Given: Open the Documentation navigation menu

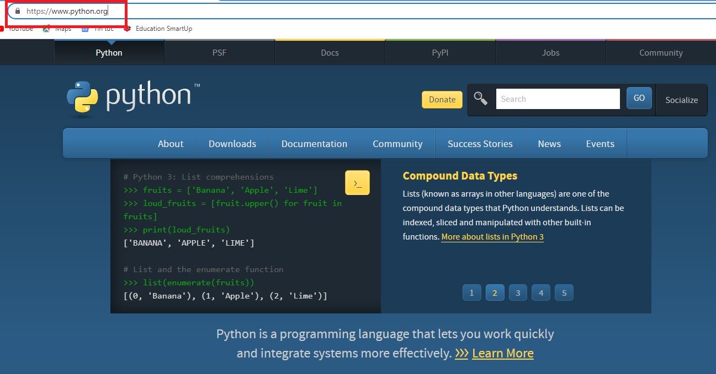Looking at the screenshot, I should tap(314, 144).
